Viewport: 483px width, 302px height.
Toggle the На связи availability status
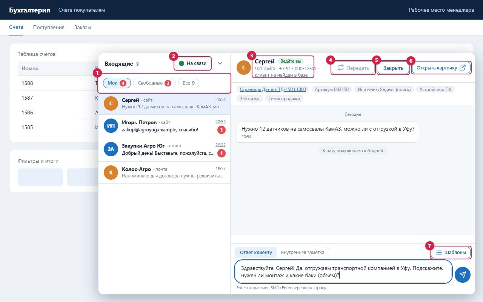click(x=193, y=63)
